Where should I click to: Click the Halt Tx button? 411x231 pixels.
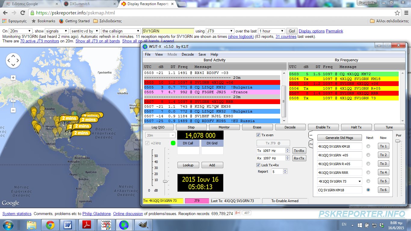point(356,127)
